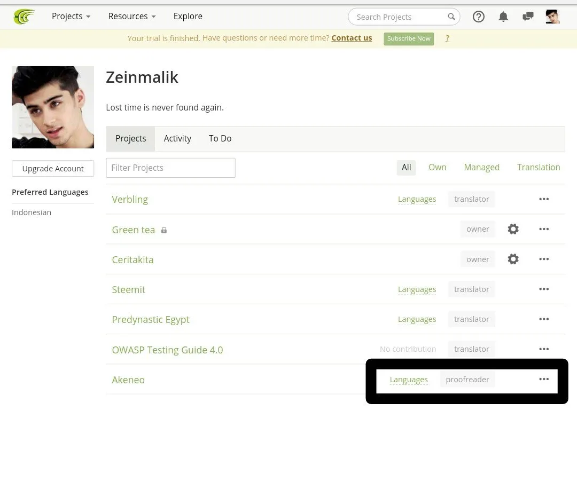Go to Explore in navigation
577x489 pixels.
[x=188, y=16]
